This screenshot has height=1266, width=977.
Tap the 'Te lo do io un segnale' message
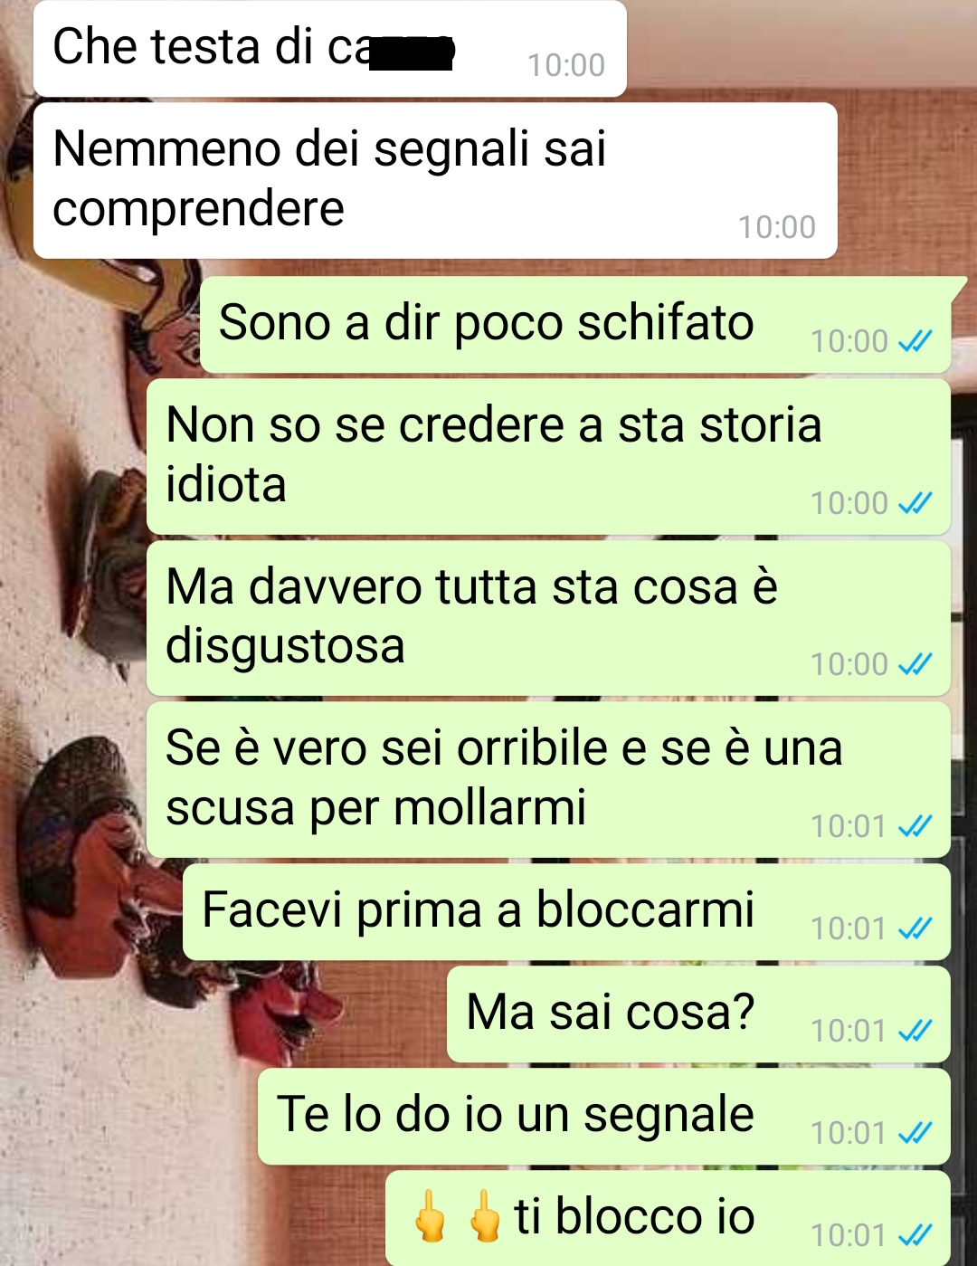coord(604,1116)
